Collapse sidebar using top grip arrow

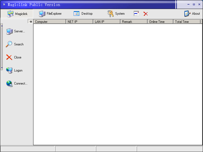coord(2,26)
